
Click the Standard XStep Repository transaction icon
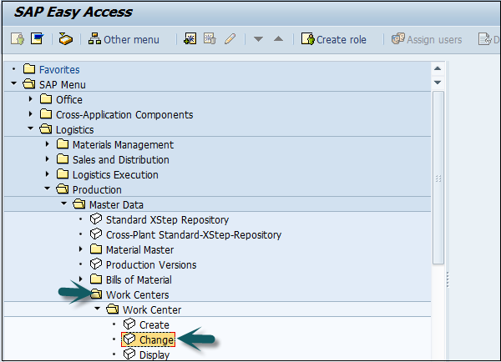95,220
